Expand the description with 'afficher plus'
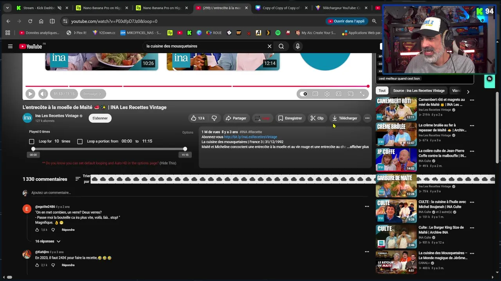Image resolution: width=501 pixels, height=281 pixels. tap(358, 147)
